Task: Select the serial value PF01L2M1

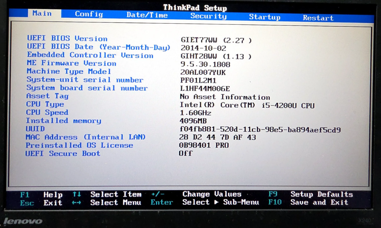Action: [198, 81]
